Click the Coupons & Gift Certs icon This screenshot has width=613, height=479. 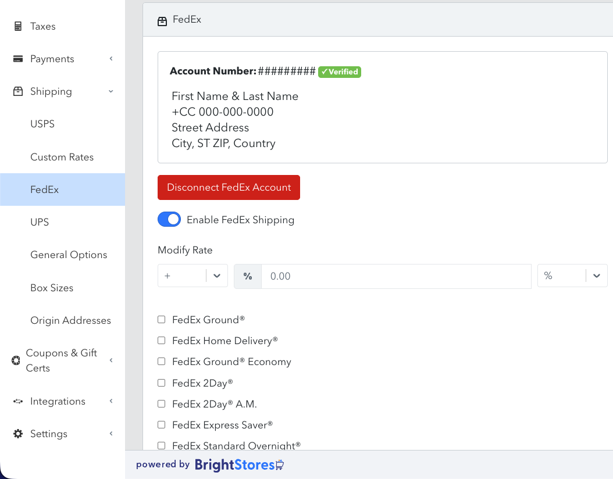point(16,360)
